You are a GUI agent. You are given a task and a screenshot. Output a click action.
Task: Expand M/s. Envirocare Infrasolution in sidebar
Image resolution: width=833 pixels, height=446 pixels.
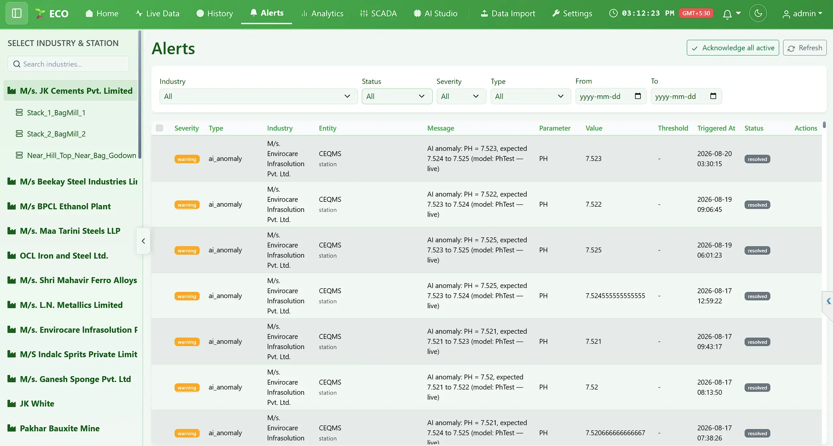click(x=72, y=330)
